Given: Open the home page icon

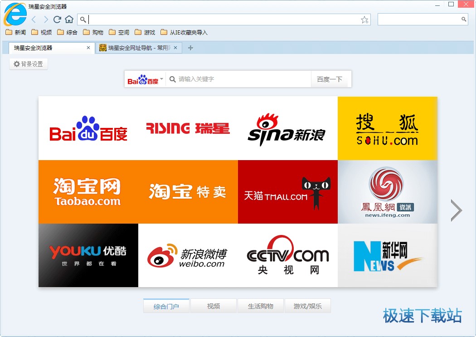Looking at the screenshot, I should click(69, 20).
